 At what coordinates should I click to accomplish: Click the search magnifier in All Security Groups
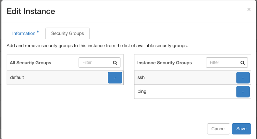coord(115,63)
